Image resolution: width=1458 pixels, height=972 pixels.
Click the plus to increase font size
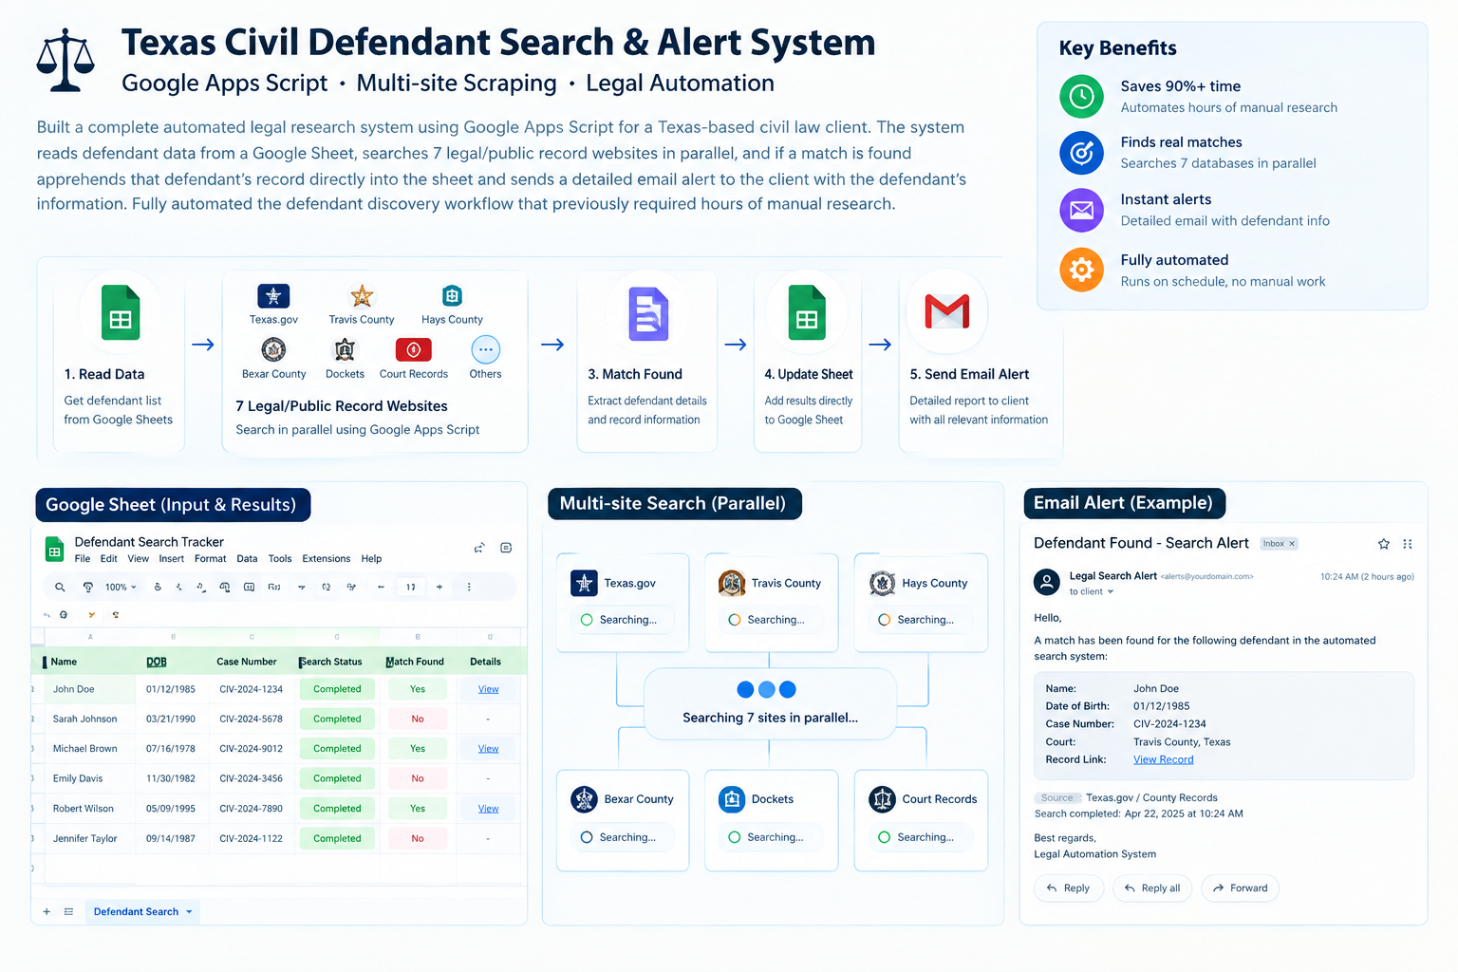[439, 588]
